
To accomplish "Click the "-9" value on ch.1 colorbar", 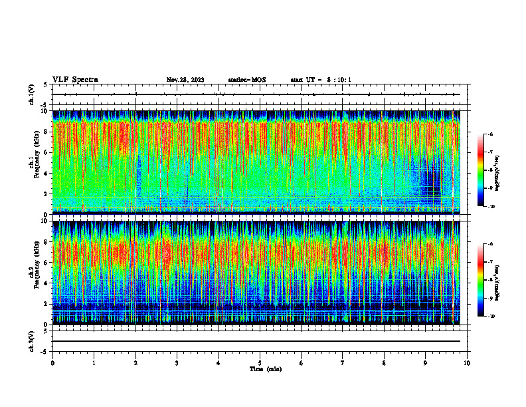I will tap(490, 188).
